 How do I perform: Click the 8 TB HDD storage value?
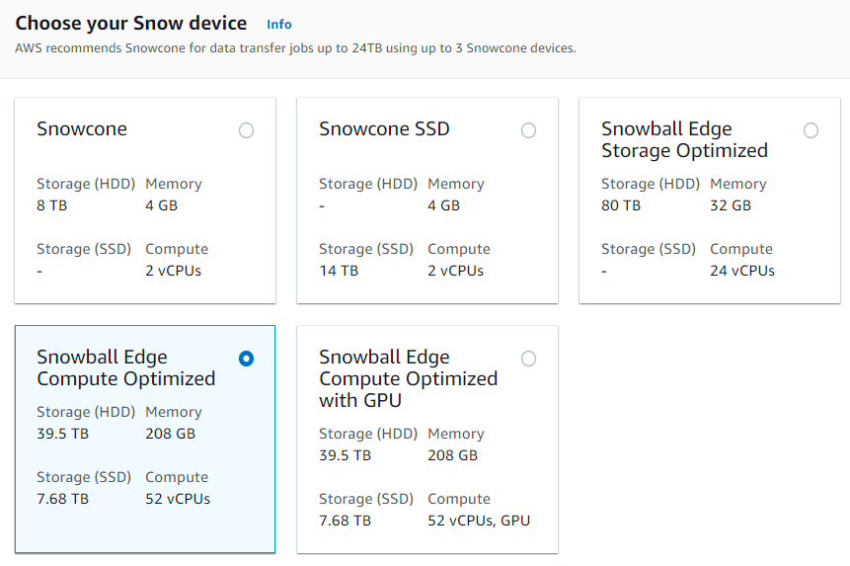point(51,205)
